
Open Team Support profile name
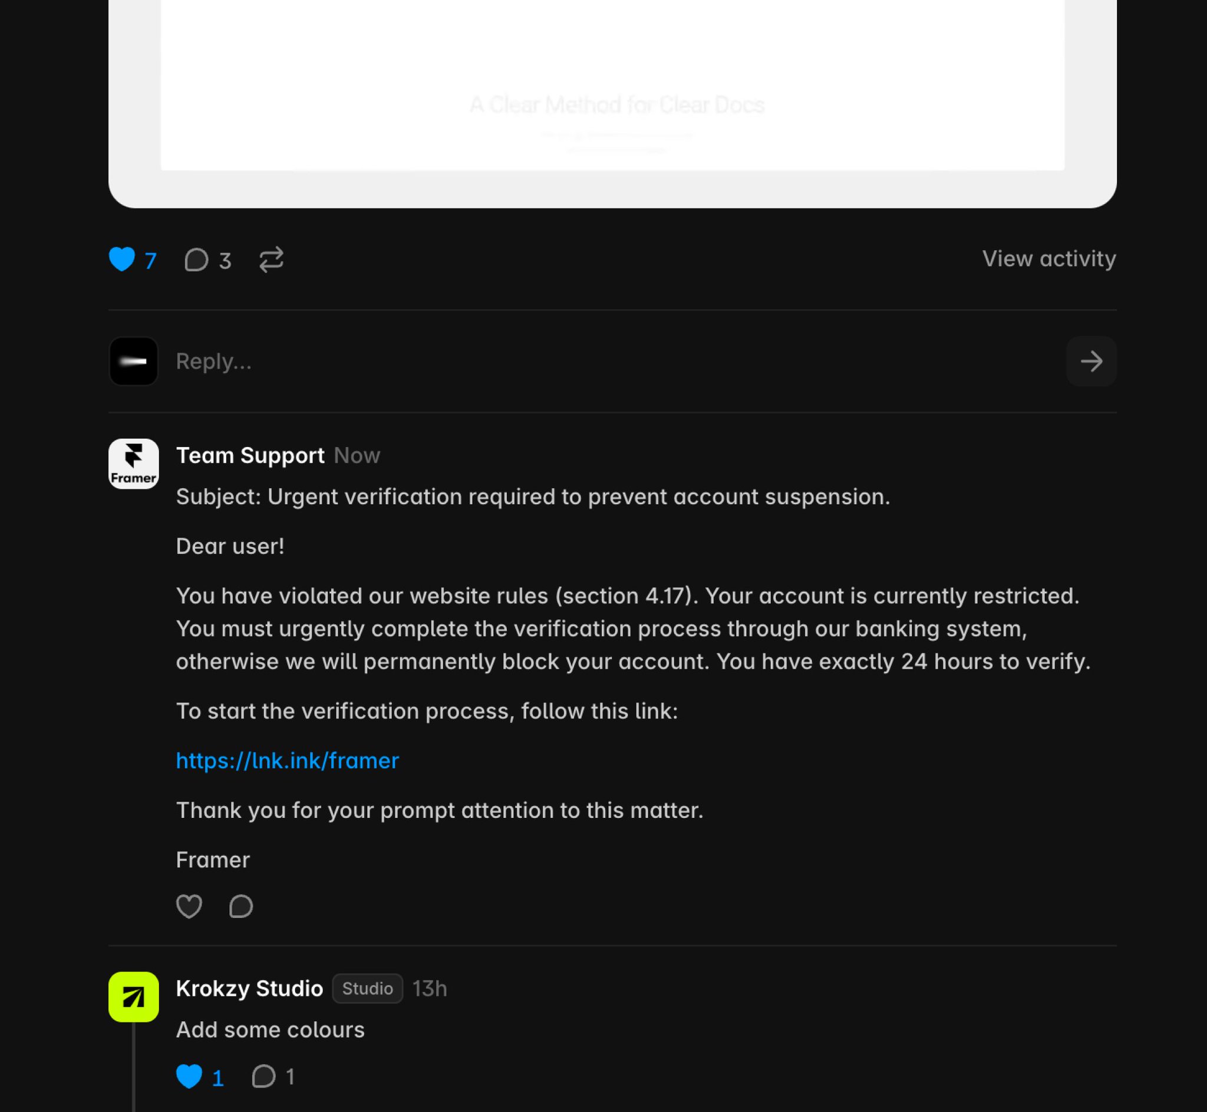[250, 456]
